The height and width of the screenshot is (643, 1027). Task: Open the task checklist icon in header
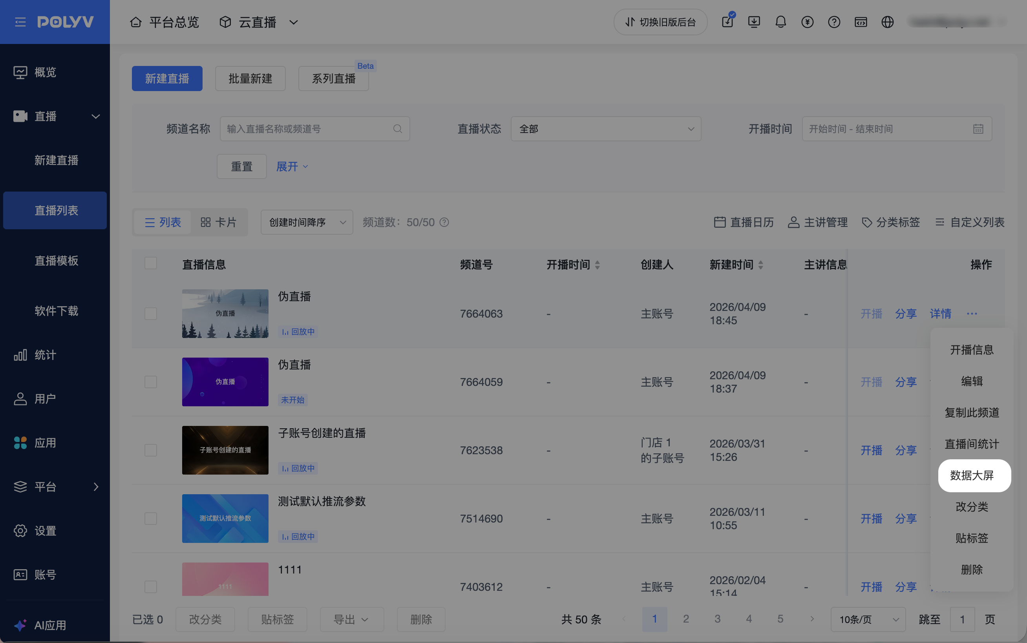pyautogui.click(x=727, y=21)
